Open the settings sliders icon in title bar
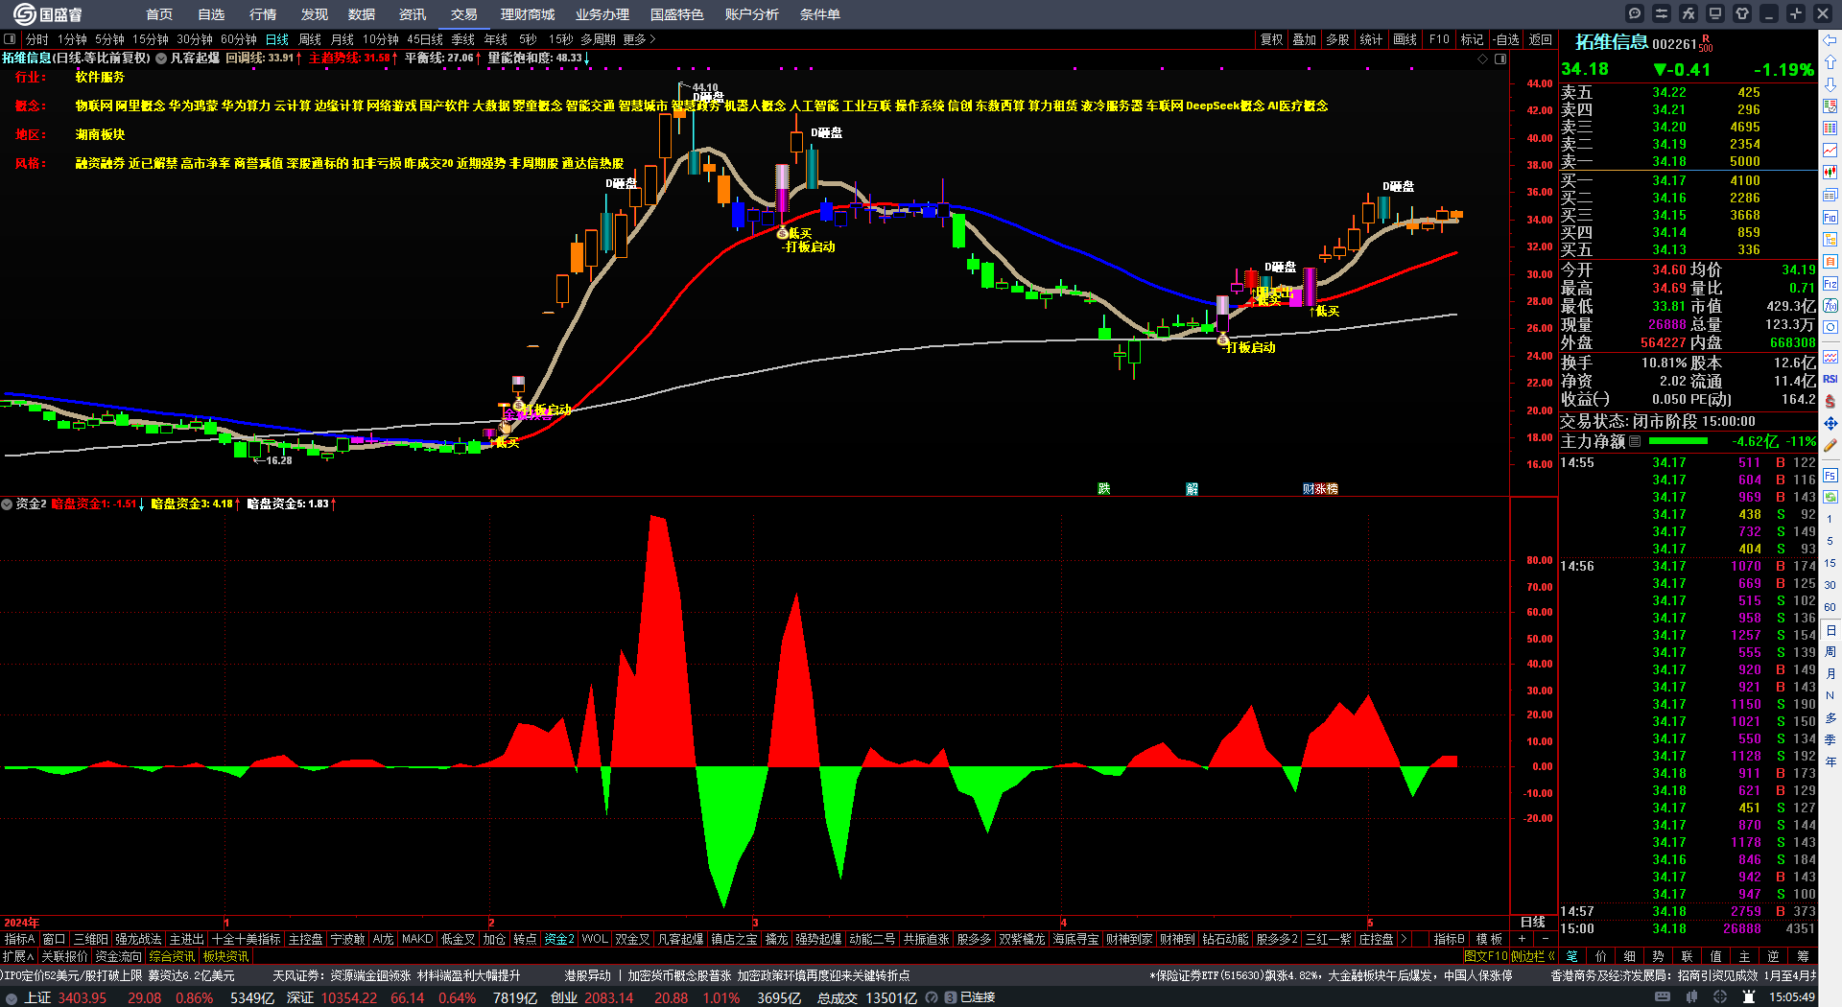The image size is (1842, 1007). click(1662, 13)
